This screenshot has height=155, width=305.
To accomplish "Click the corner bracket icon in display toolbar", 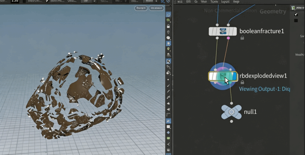I will pyautogui.click(x=168, y=115).
